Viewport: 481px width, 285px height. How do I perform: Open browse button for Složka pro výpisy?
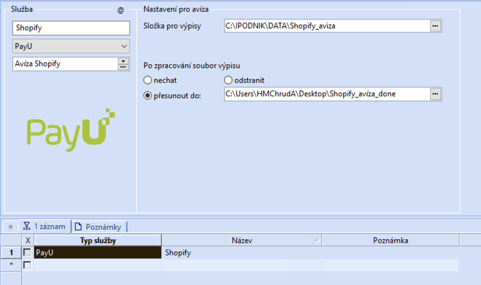click(435, 26)
